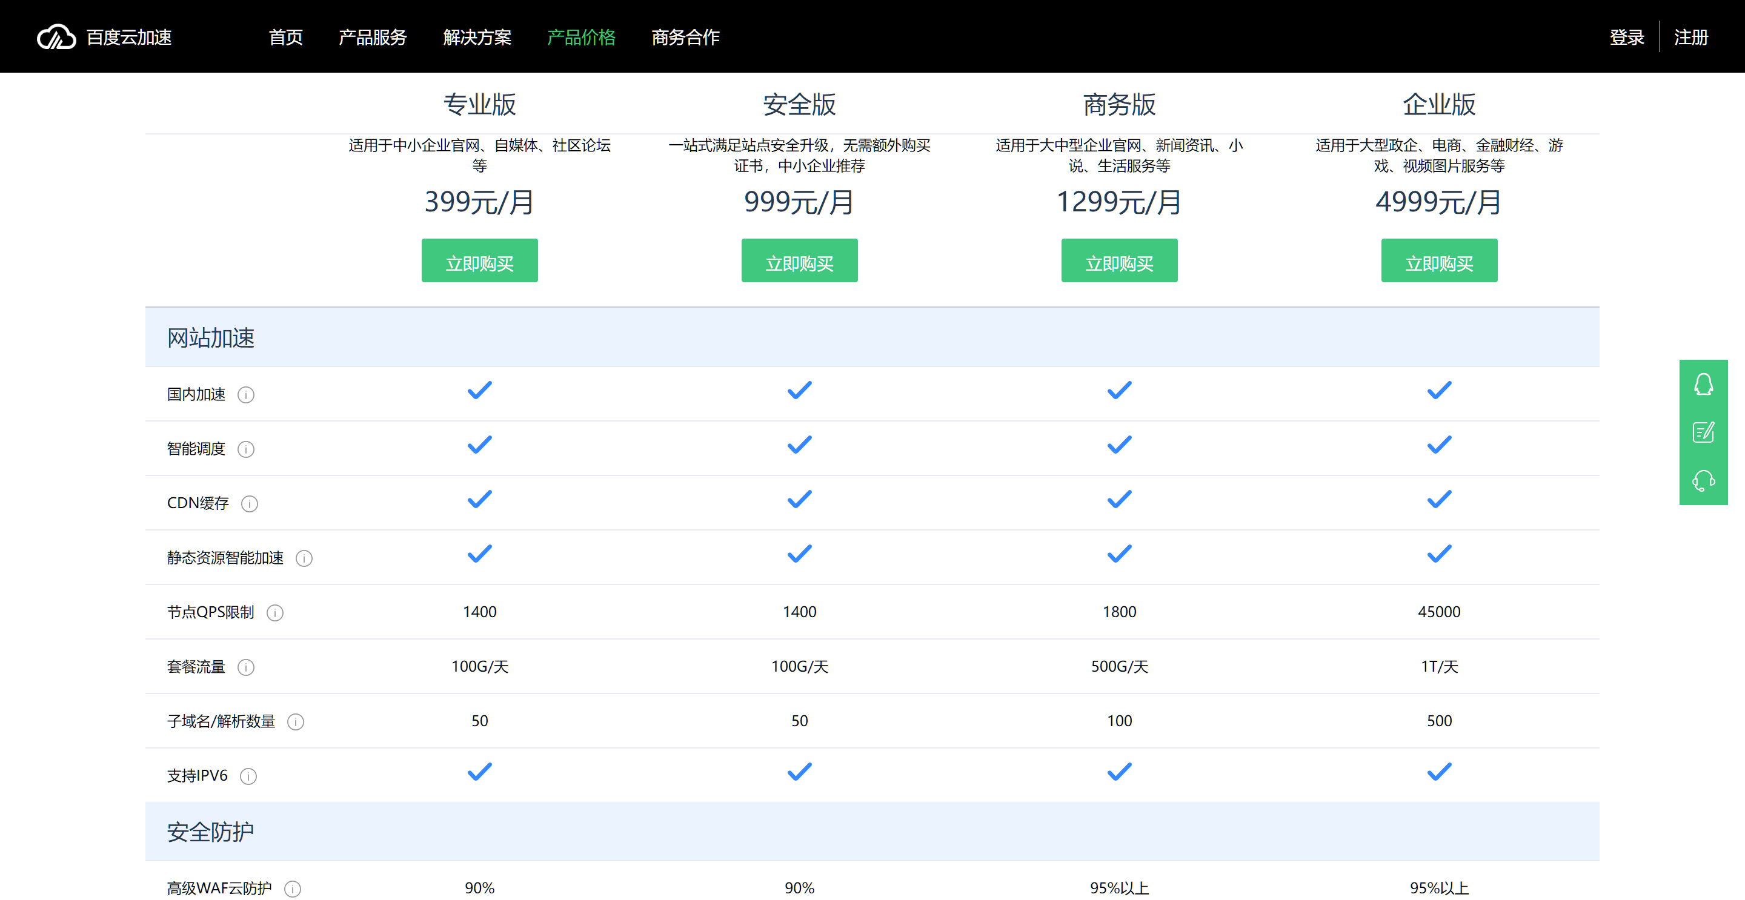Image resolution: width=1745 pixels, height=900 pixels.
Task: Click the 商务版 100 subdomain value
Action: click(1119, 721)
